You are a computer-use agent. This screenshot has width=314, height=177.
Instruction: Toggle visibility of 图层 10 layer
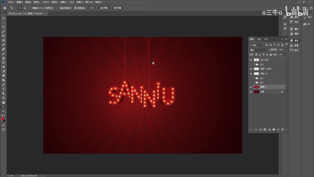pos(251,73)
